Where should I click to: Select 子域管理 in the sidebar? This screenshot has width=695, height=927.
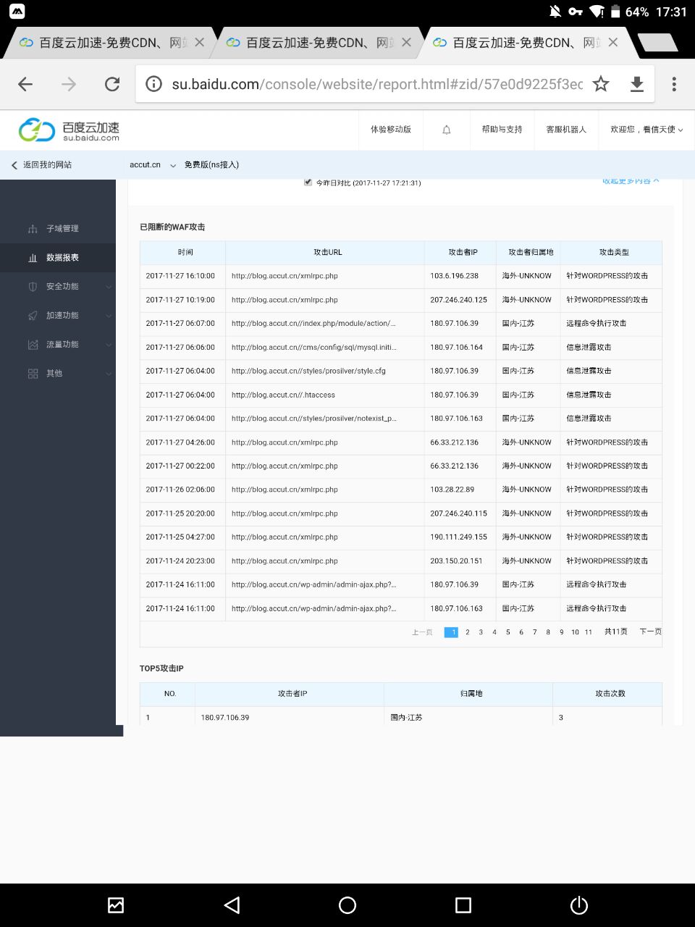tap(62, 228)
